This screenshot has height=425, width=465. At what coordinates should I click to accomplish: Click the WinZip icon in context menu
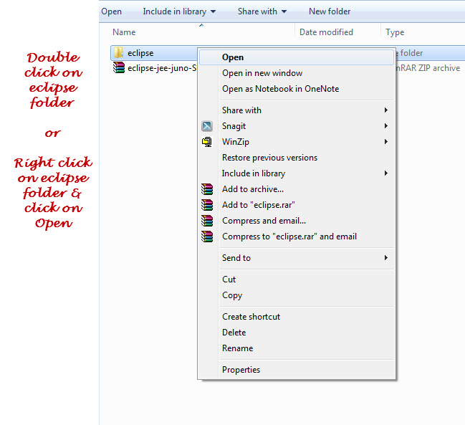click(x=206, y=142)
